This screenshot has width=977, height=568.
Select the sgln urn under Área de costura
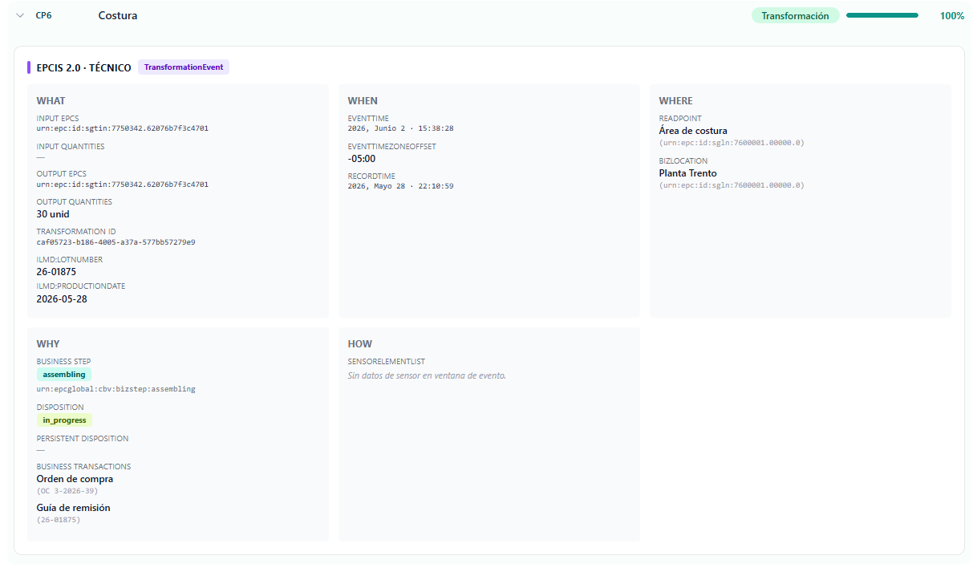coord(732,143)
